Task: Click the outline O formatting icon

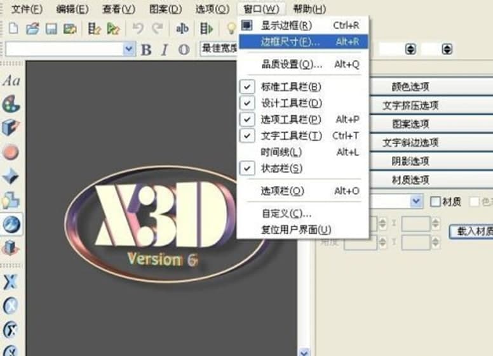Action: click(184, 49)
